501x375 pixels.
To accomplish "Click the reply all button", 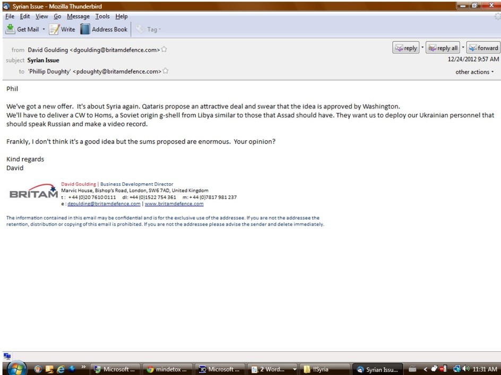I will 443,48.
